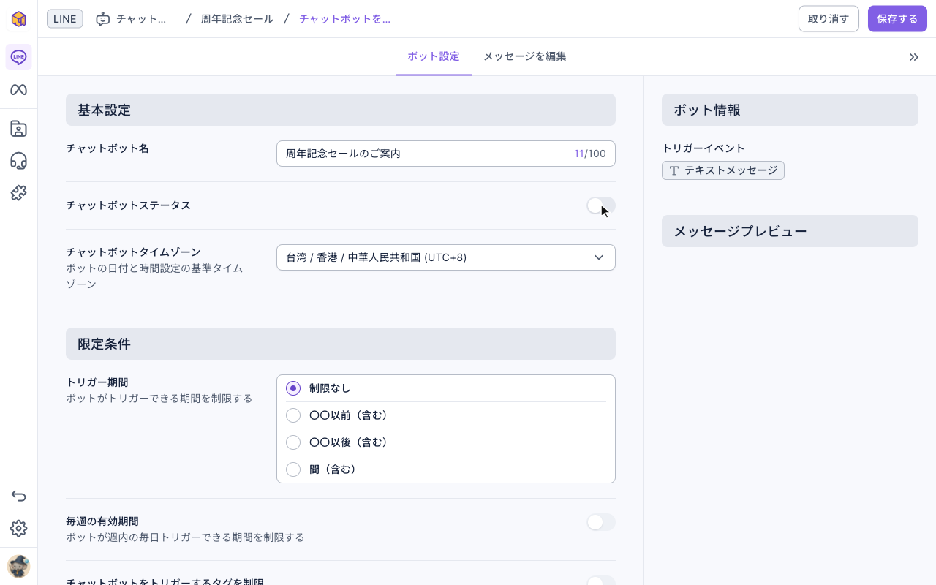Open the contacts sidebar icon
This screenshot has width=936, height=585.
(18, 129)
